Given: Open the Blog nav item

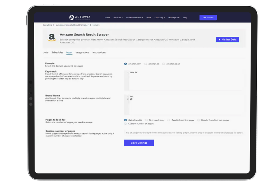Looking at the screenshot, I should click(x=185, y=17).
